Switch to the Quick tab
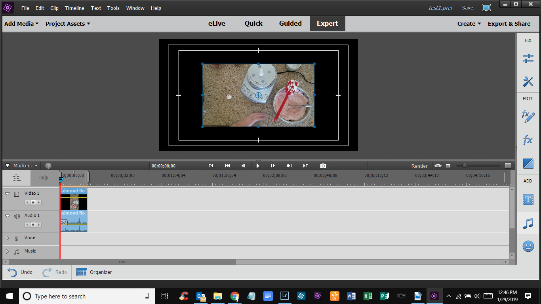This screenshot has height=304, width=541. (x=253, y=23)
